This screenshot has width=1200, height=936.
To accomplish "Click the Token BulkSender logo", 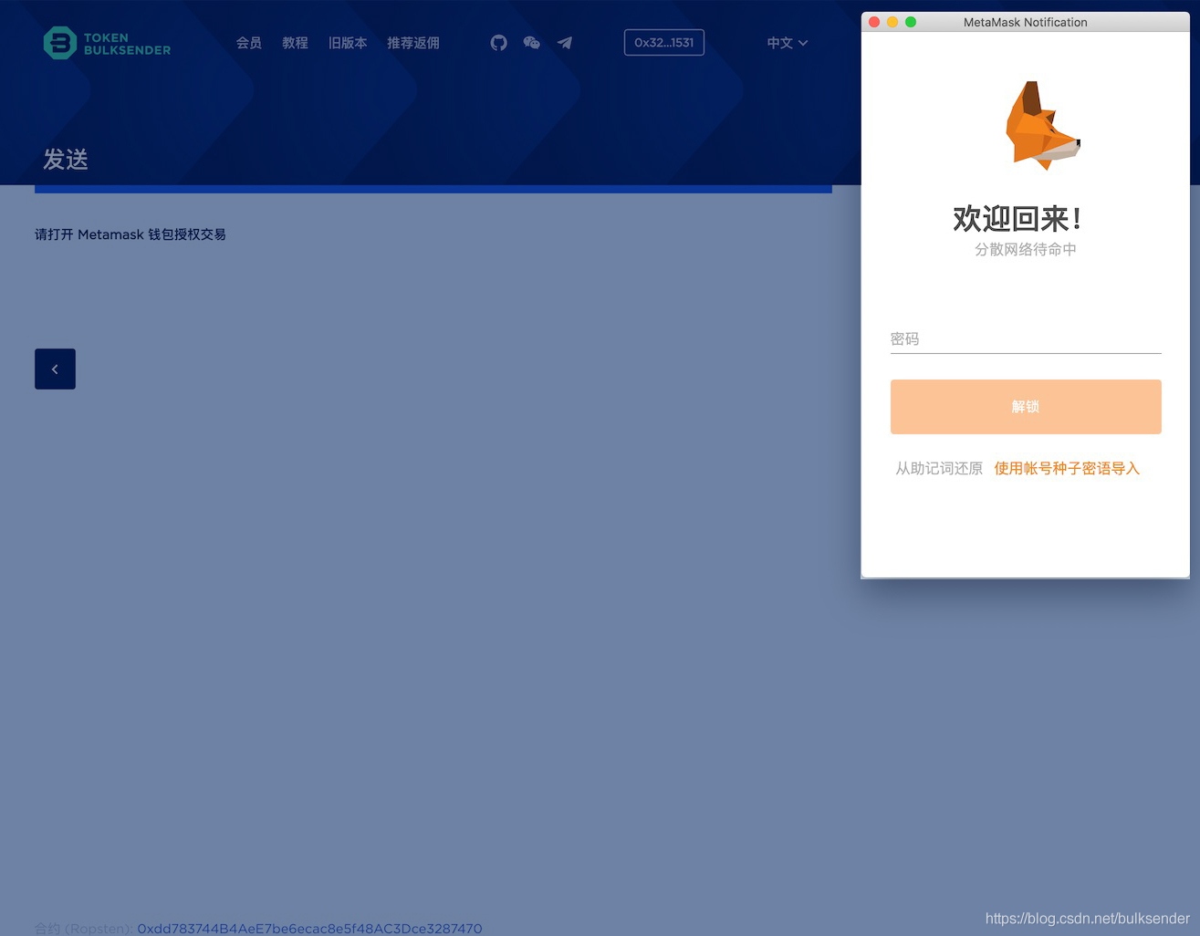I will pos(107,43).
